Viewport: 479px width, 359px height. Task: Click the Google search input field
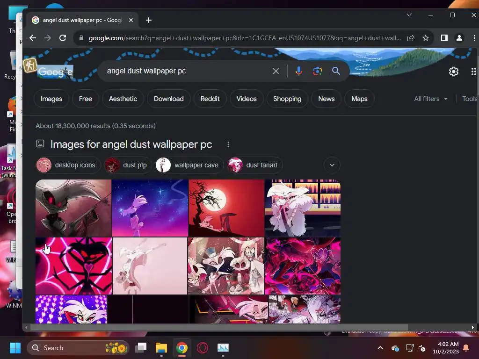(x=186, y=71)
